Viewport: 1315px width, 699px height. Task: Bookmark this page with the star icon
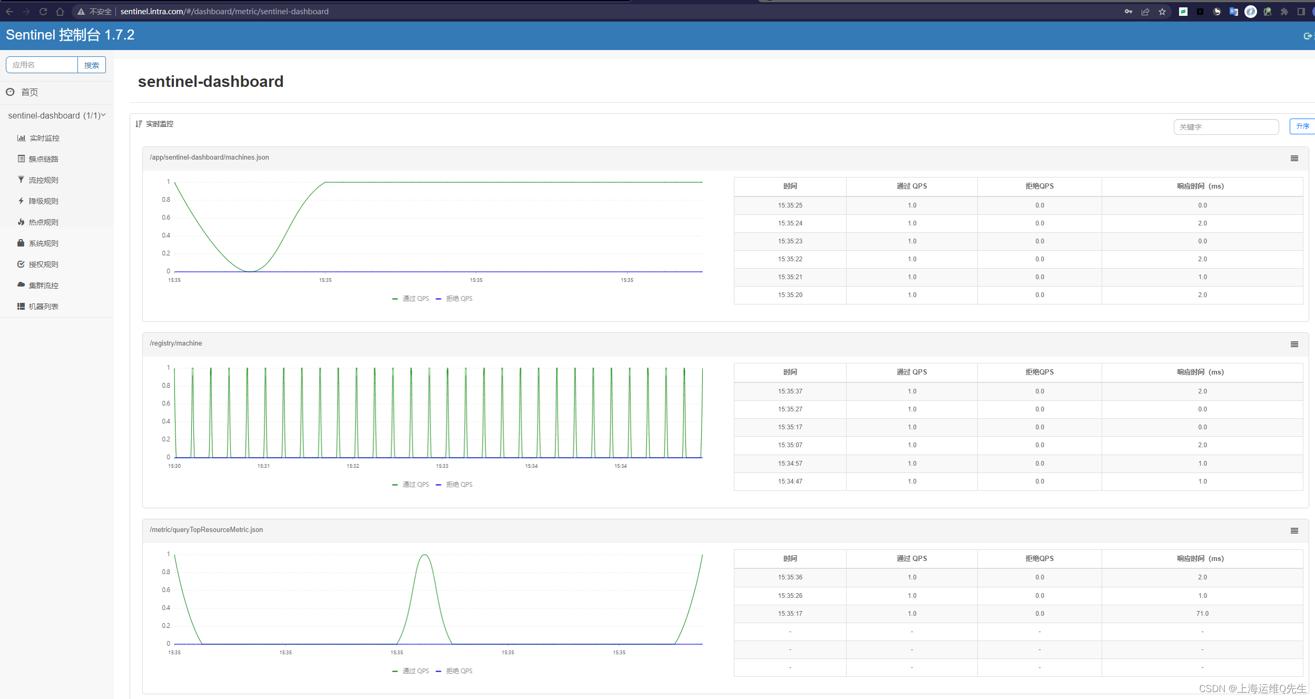pos(1162,12)
